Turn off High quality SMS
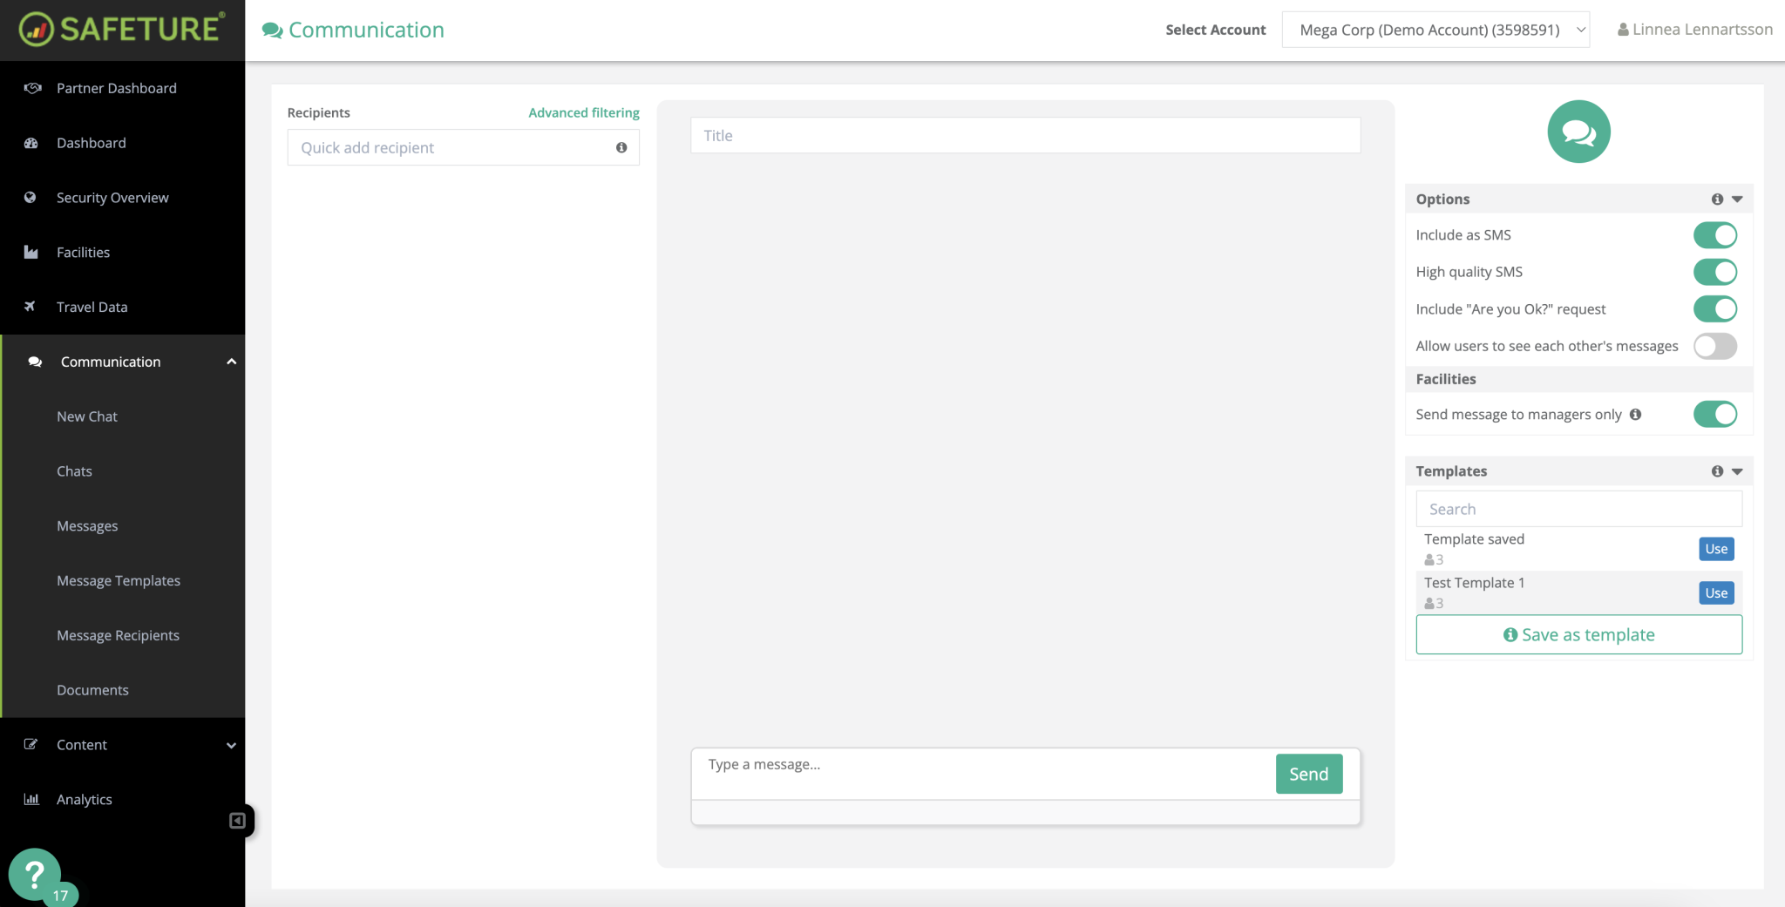Image resolution: width=1785 pixels, height=907 pixels. click(x=1714, y=271)
